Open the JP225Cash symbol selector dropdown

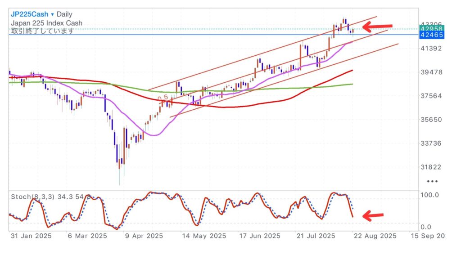point(32,14)
